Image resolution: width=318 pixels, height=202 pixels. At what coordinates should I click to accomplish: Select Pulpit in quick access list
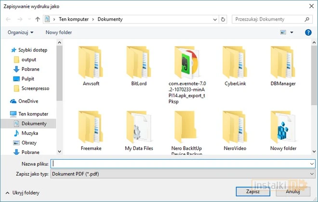27,79
